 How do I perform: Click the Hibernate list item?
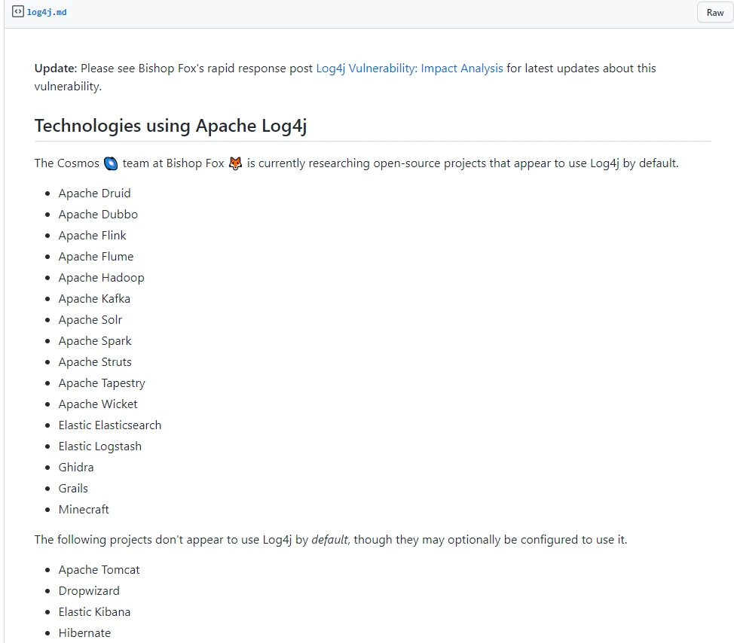click(x=84, y=632)
